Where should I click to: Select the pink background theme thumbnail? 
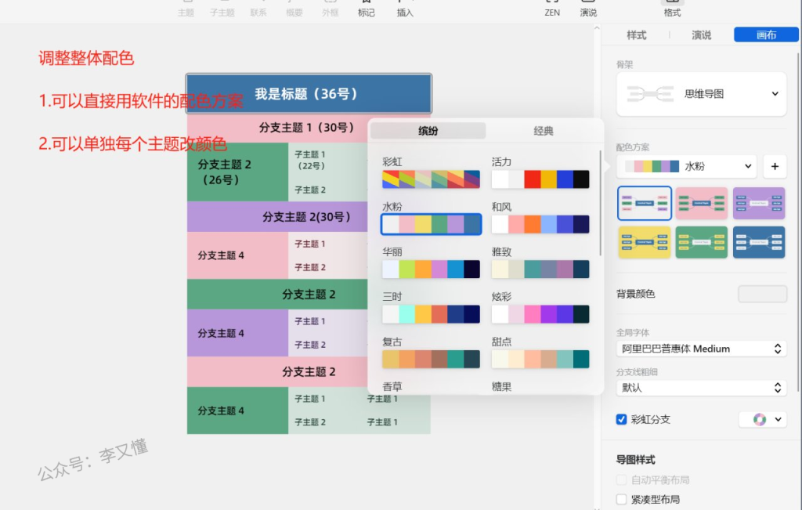(x=701, y=203)
